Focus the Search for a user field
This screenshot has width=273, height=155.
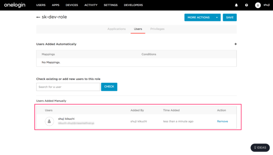[x=68, y=87]
